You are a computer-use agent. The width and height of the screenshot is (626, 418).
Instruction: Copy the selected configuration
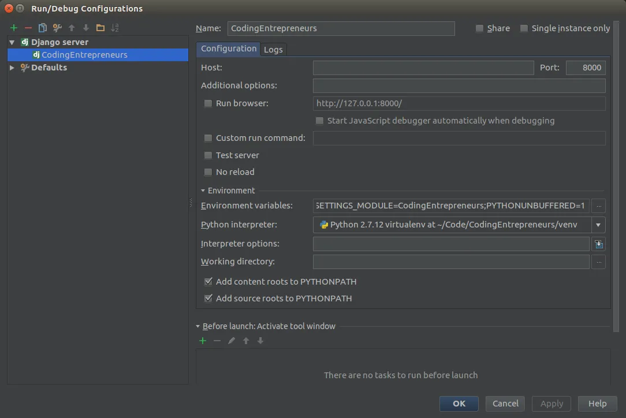point(42,28)
